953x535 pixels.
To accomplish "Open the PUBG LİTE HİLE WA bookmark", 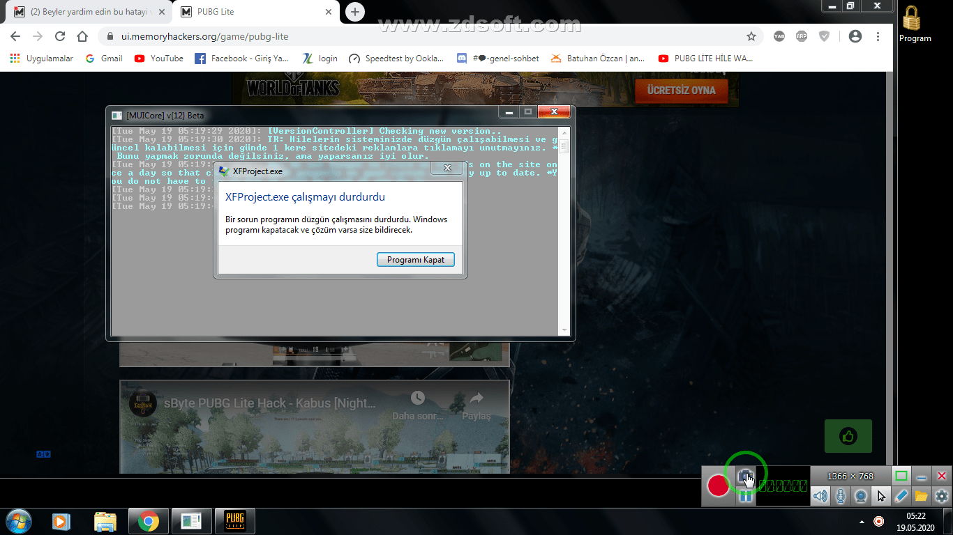I will point(705,59).
